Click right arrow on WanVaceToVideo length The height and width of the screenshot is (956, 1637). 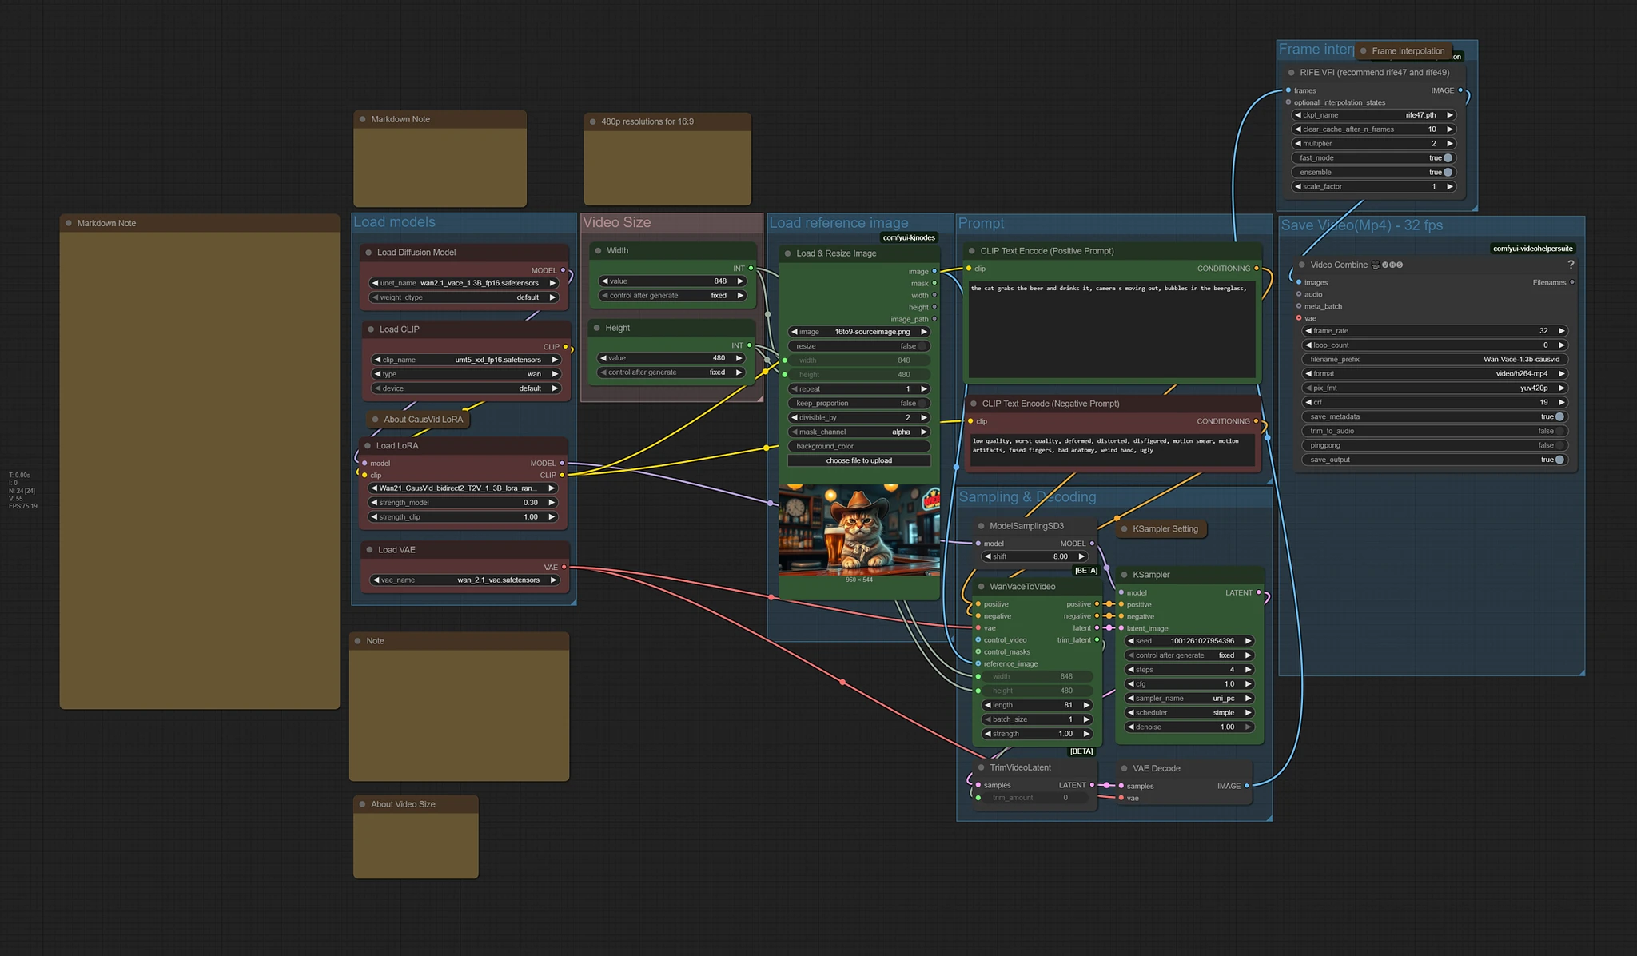pyautogui.click(x=1086, y=705)
